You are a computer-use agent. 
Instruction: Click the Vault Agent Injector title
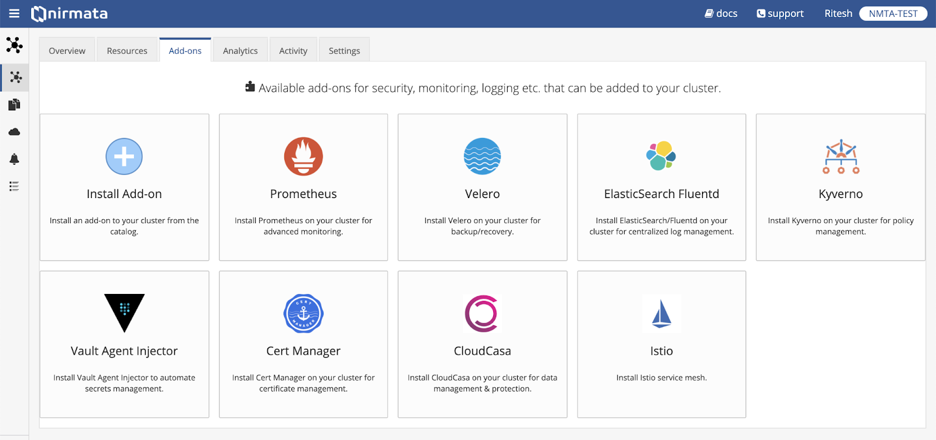(x=124, y=351)
